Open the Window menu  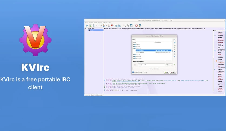coord(105,23)
